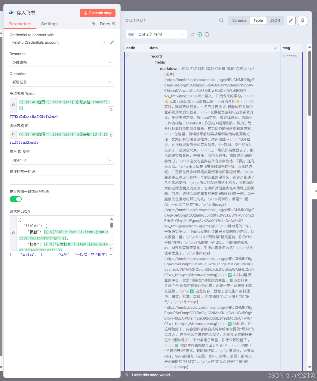This screenshot has width=317, height=381.
Task: Edit output with the pencil button
Action: point(291,20)
